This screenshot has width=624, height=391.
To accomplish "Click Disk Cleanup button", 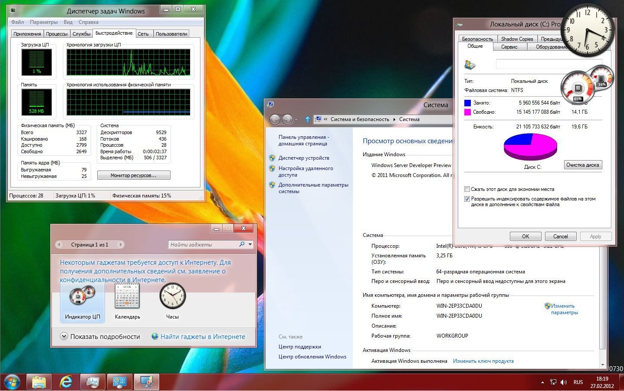I will (x=583, y=165).
